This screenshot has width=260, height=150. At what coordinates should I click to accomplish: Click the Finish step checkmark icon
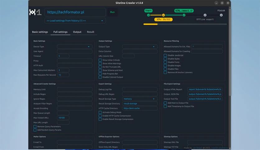221,15
